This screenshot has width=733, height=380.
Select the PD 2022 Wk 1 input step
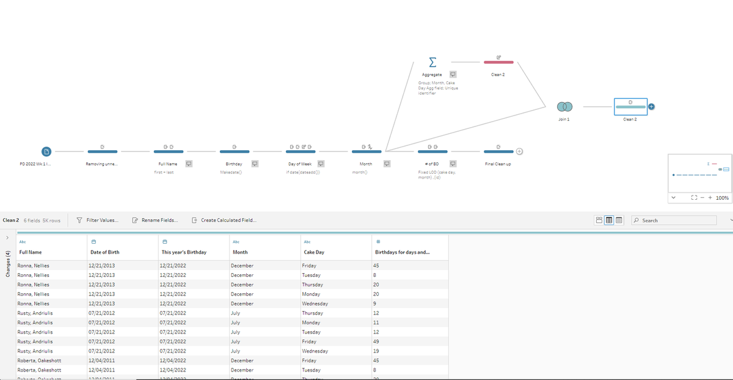click(x=46, y=151)
